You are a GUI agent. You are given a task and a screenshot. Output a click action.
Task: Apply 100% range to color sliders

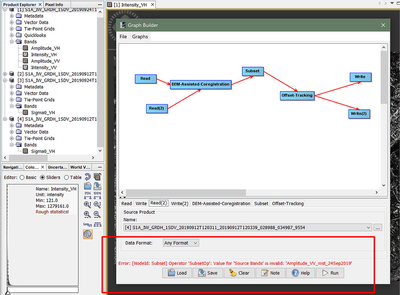97,194
